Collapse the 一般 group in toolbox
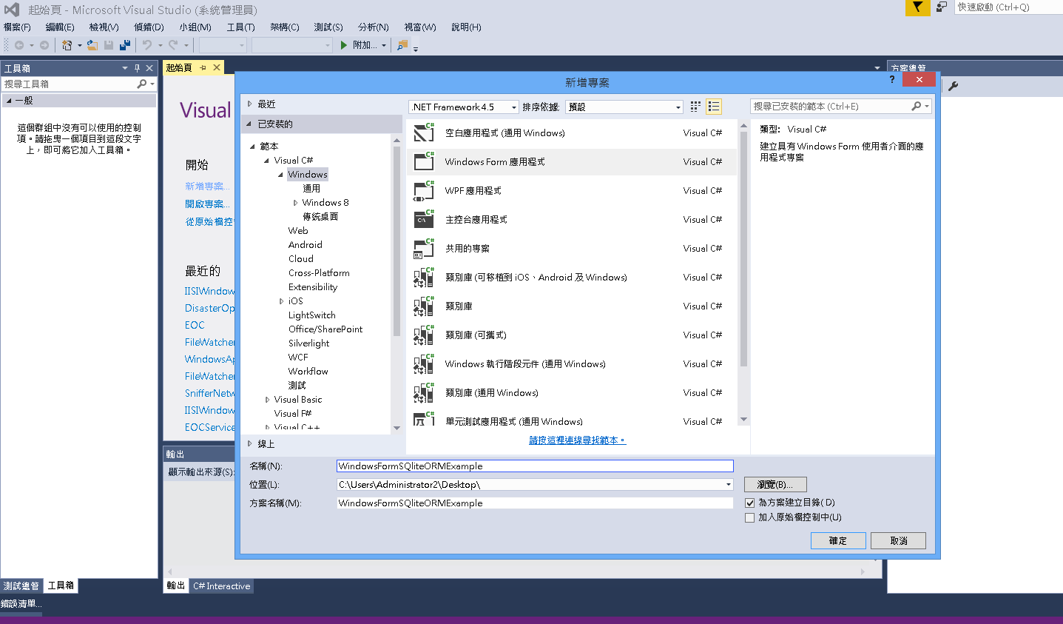 [9, 101]
